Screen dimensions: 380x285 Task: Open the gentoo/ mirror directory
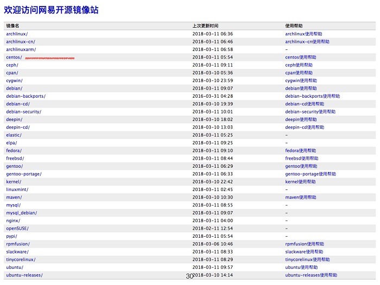[x=15, y=166]
